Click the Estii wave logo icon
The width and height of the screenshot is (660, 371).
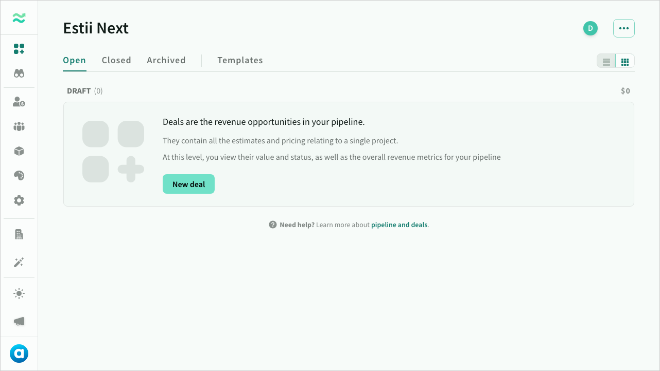tap(19, 18)
